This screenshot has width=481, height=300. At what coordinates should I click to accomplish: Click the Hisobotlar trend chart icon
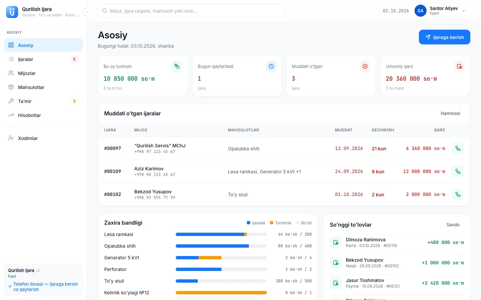pyautogui.click(x=11, y=115)
